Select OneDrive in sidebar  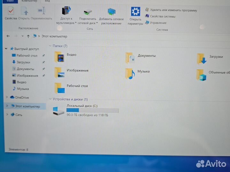[x=19, y=97]
